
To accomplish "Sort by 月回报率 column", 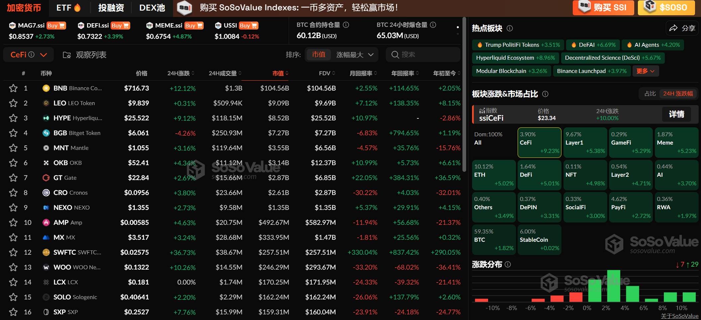I will [363, 73].
